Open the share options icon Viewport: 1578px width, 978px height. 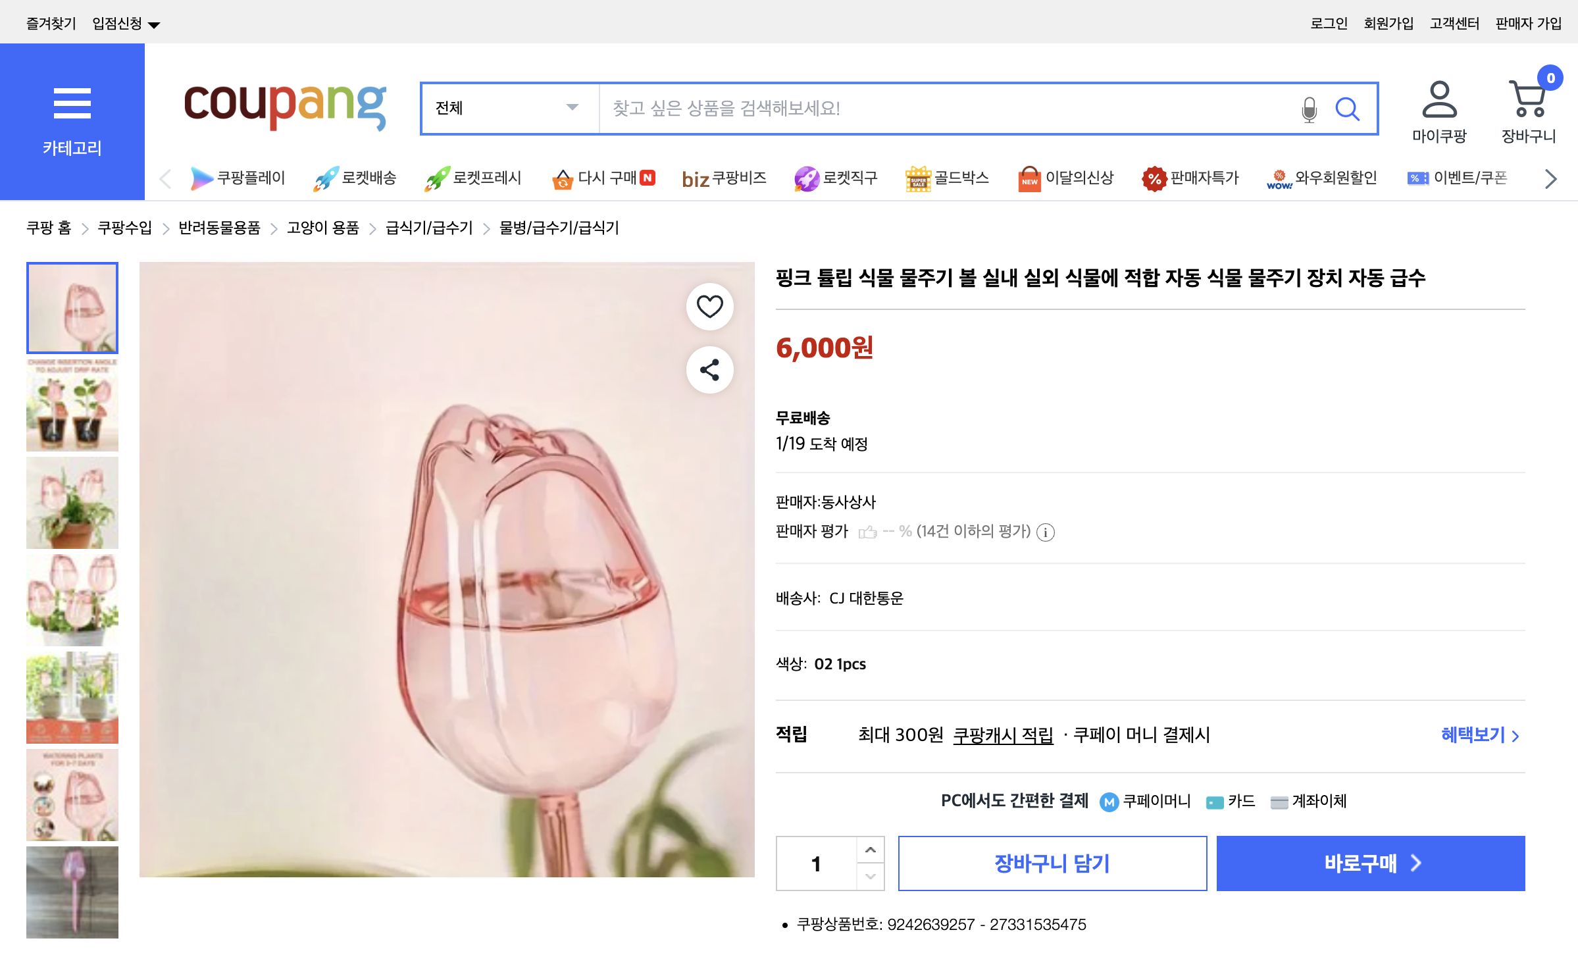tap(709, 370)
